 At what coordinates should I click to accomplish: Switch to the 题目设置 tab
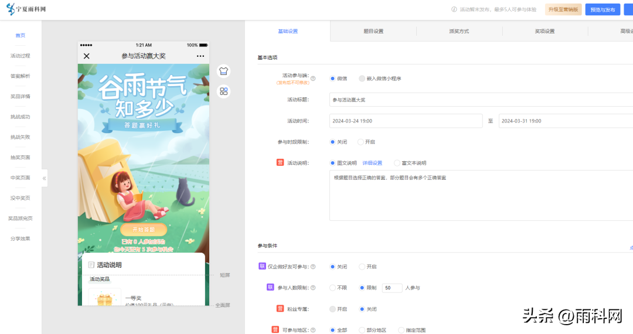tap(373, 31)
